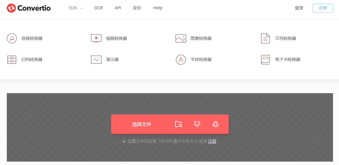Open the OCR menu item
Viewport: 339px width, 165px height.
pyautogui.click(x=98, y=8)
